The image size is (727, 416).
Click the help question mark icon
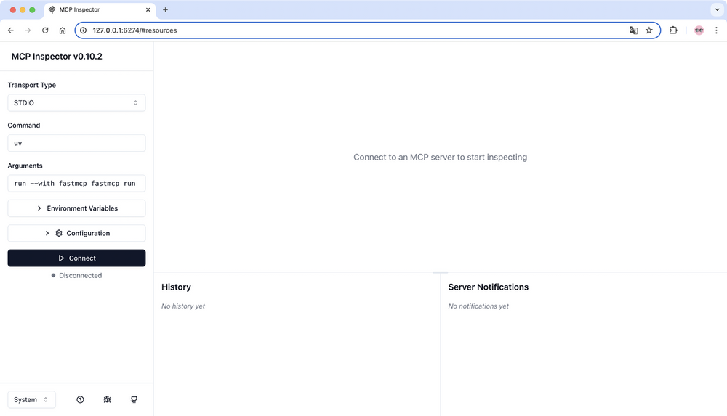pyautogui.click(x=80, y=399)
